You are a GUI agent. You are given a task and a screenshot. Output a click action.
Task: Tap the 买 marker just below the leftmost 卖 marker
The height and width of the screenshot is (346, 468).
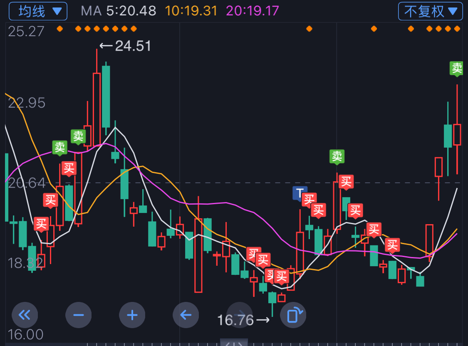69,169
